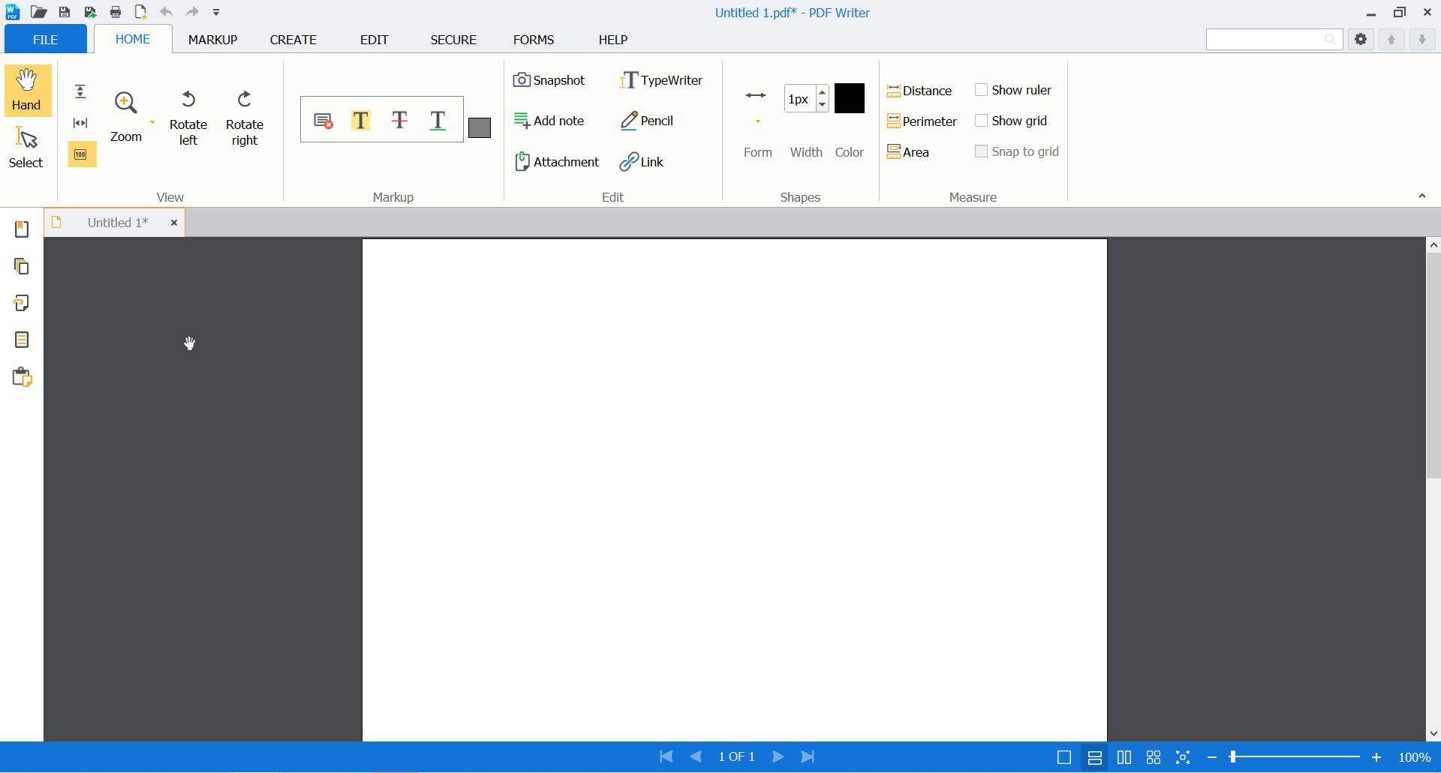The height and width of the screenshot is (773, 1441).
Task: Switch to the HOME tab
Action: tap(133, 39)
